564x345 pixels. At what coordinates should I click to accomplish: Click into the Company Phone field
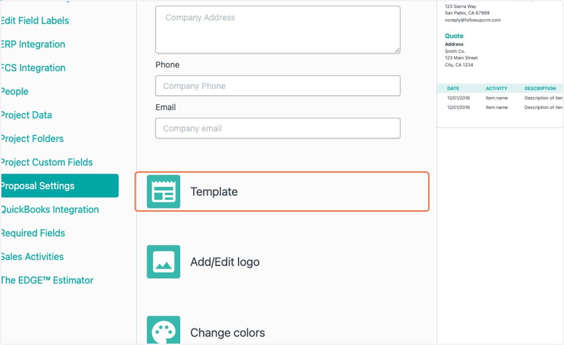pos(278,86)
